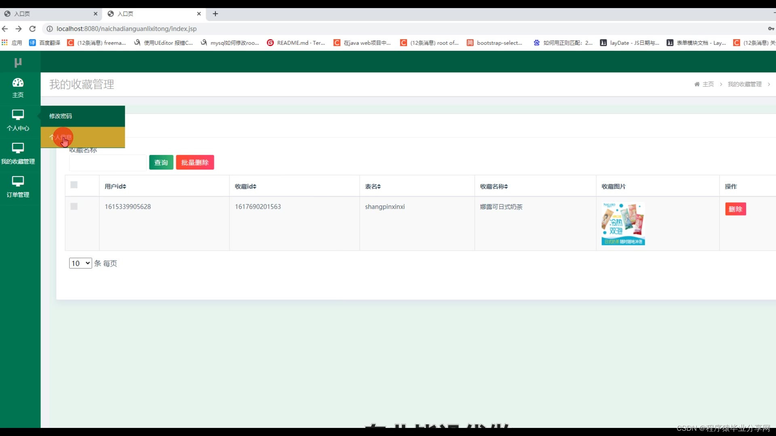This screenshot has height=436, width=776.
Task: Open 我的收藏管理 sidebar icon
Action: tap(18, 148)
